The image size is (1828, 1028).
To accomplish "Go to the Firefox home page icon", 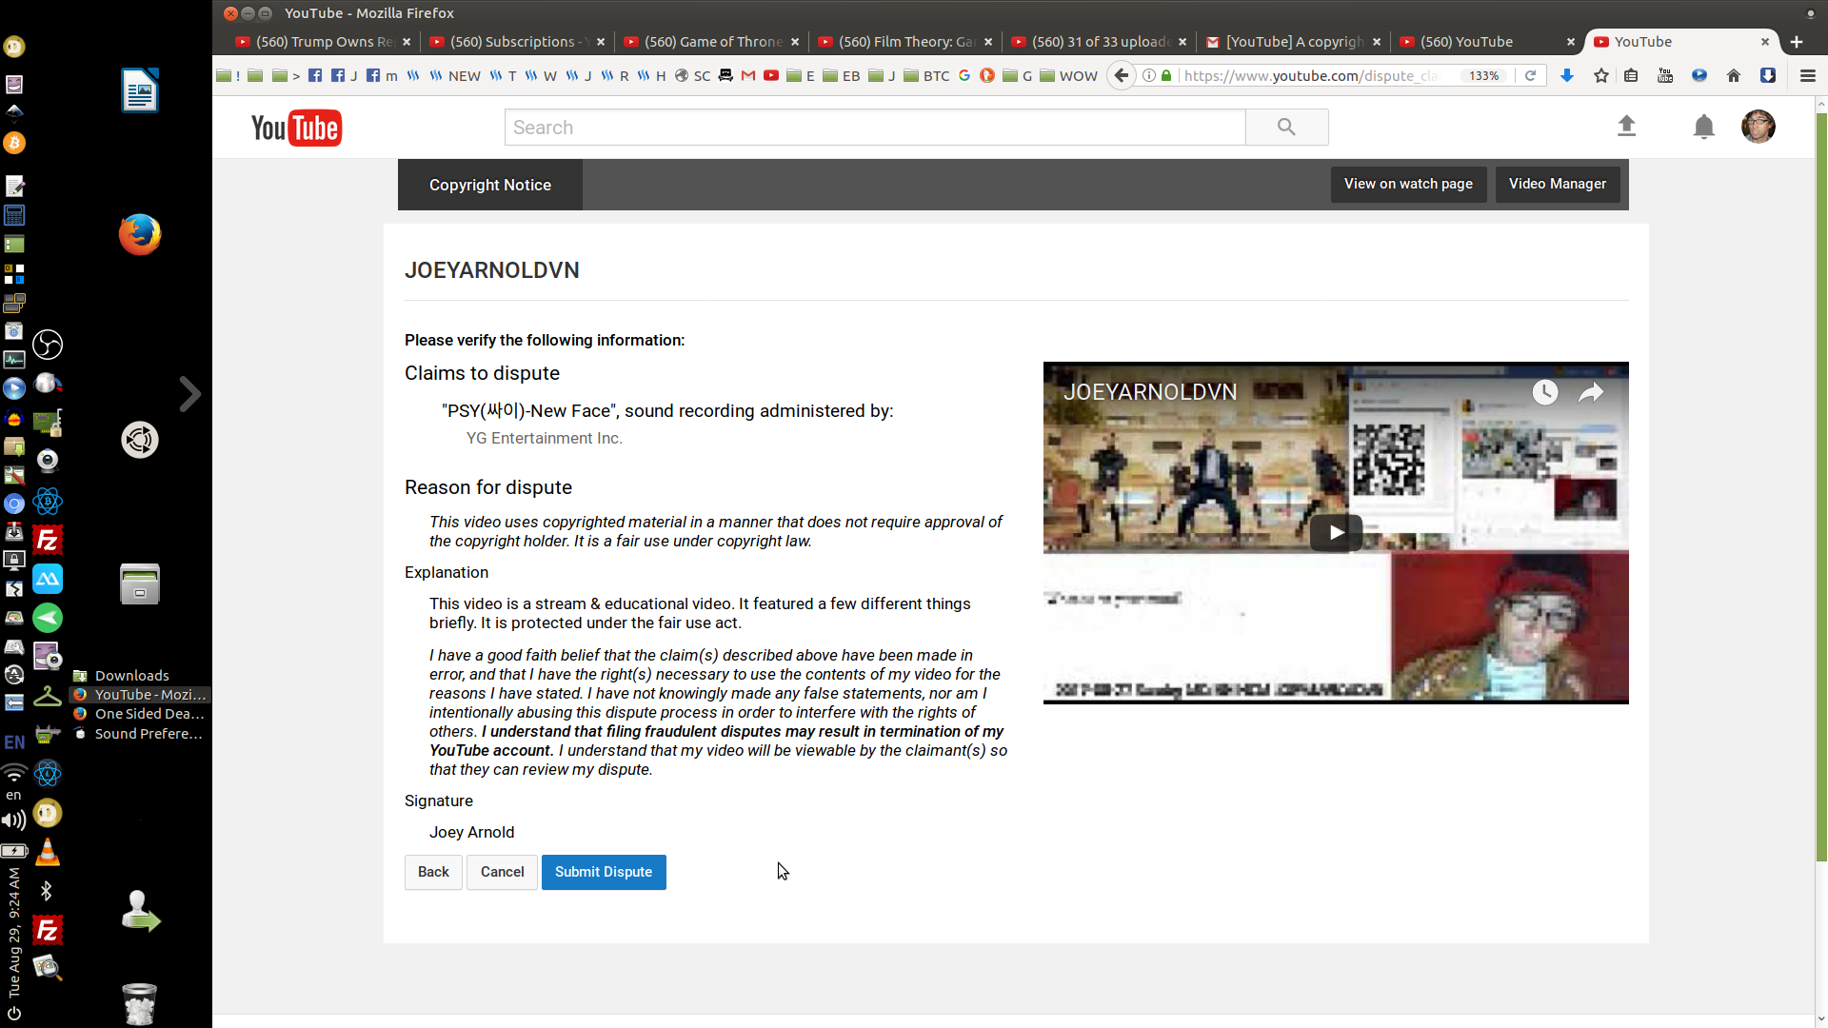I will click(1733, 75).
